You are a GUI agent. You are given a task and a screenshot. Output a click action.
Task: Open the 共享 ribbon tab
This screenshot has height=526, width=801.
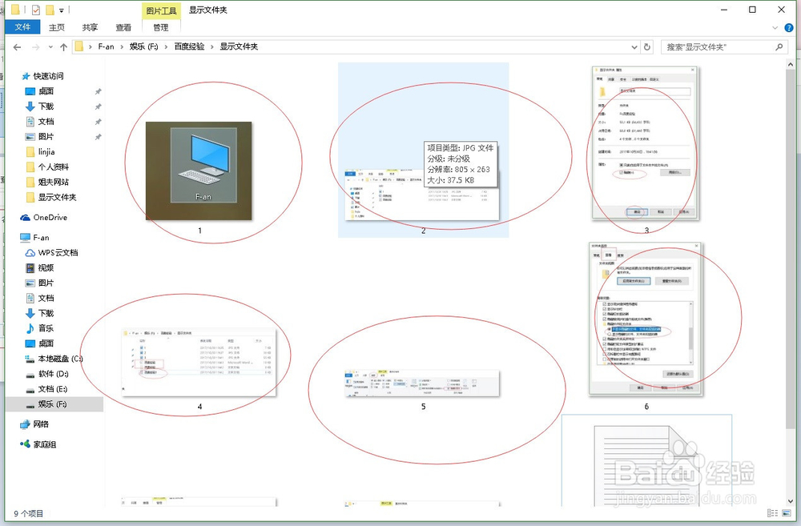(x=90, y=27)
